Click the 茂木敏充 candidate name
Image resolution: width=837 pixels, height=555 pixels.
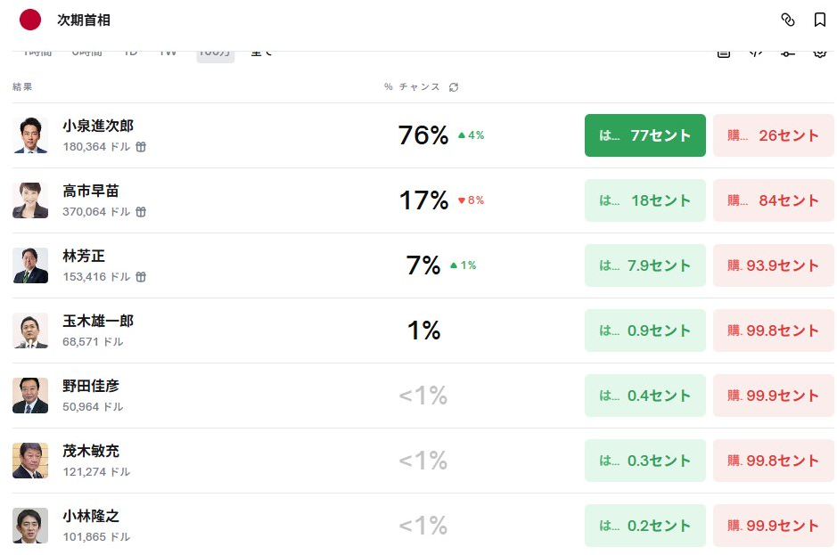point(91,451)
